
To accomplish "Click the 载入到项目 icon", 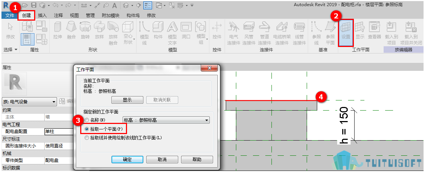I will pos(392,34).
